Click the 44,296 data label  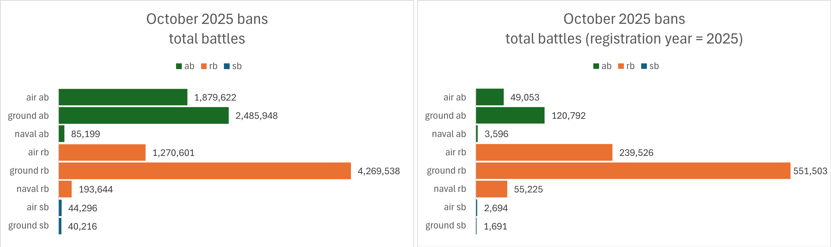tap(83, 208)
